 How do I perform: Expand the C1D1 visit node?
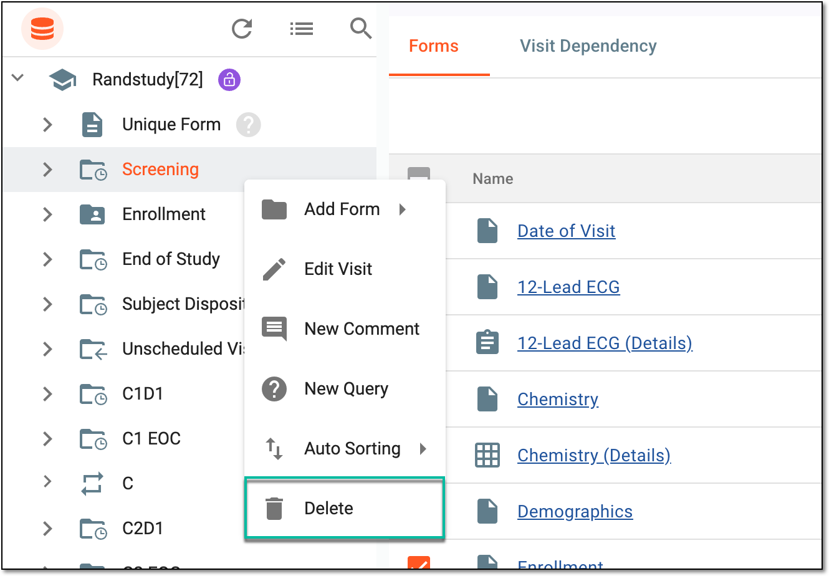point(47,394)
